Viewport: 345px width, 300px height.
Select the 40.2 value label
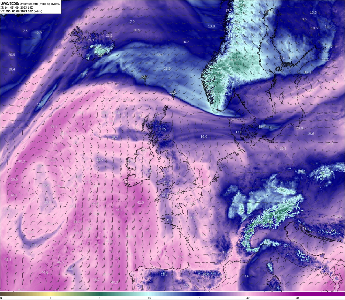pyautogui.click(x=22, y=161)
